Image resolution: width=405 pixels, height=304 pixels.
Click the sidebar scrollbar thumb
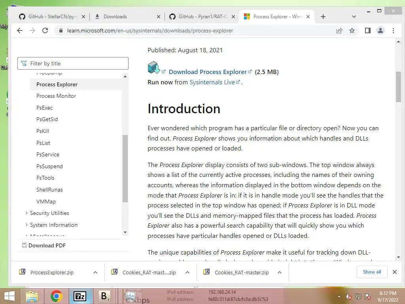[125, 169]
